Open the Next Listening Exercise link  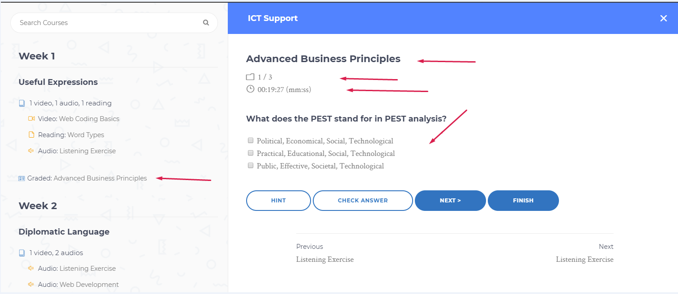click(x=584, y=259)
